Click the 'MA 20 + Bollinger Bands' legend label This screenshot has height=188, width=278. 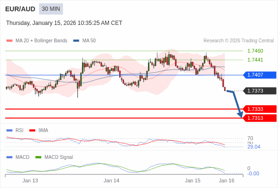tap(41, 41)
